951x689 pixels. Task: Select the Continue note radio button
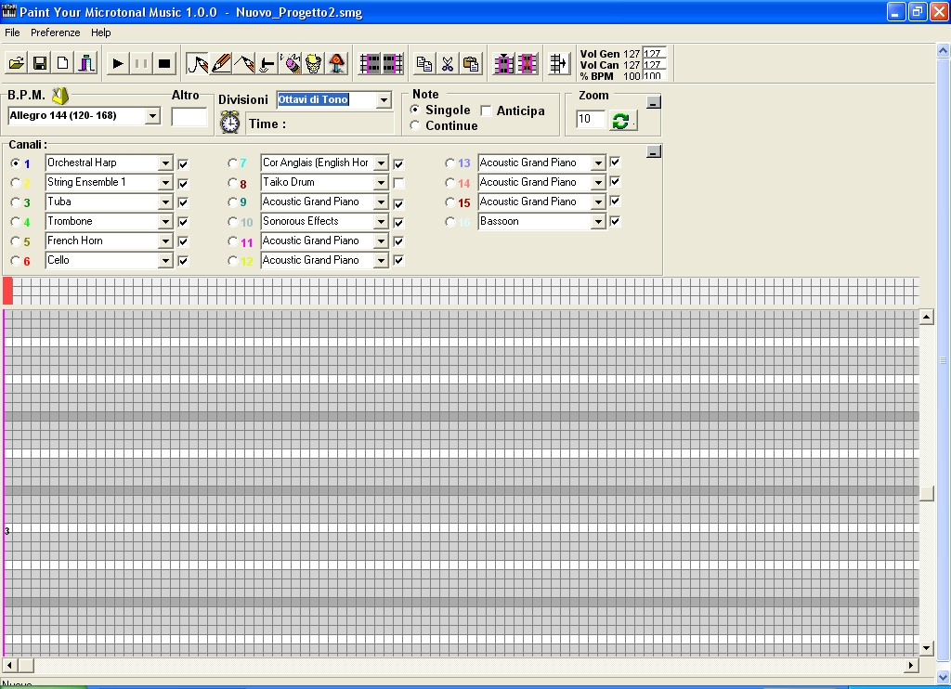pos(415,125)
